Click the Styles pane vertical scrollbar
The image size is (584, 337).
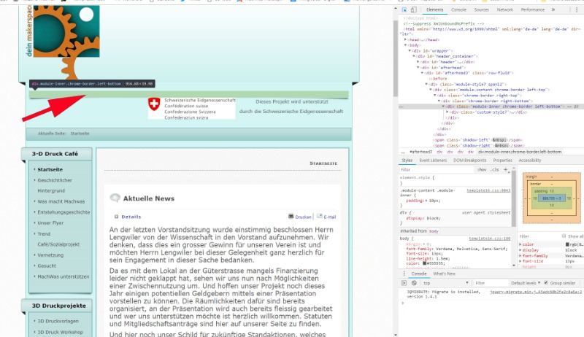coord(514,197)
